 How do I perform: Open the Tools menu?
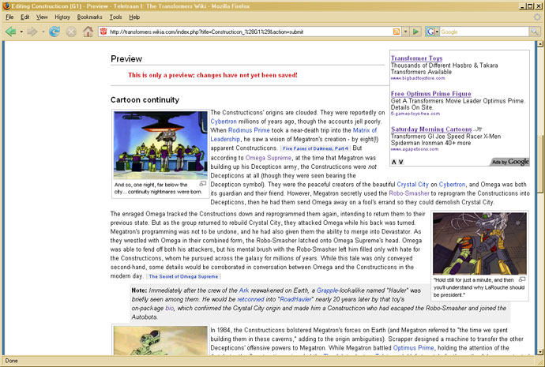coord(116,17)
